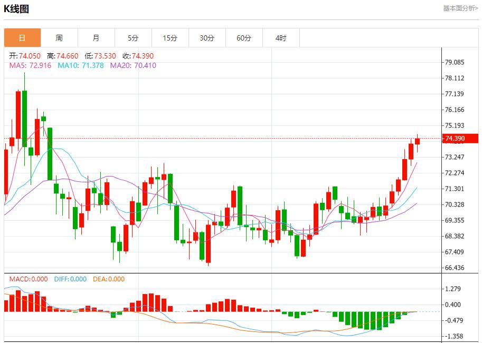Choose the 60分 interval tab

(244, 38)
